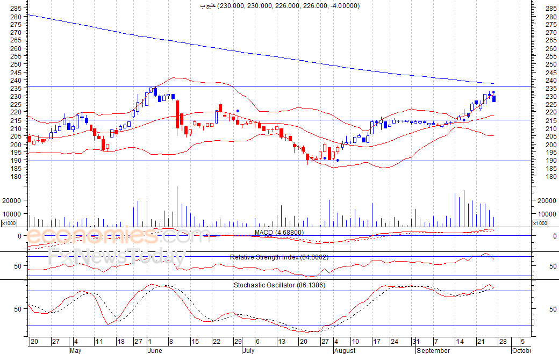Select "240" on the right price axis

pyautogui.click(x=551, y=81)
